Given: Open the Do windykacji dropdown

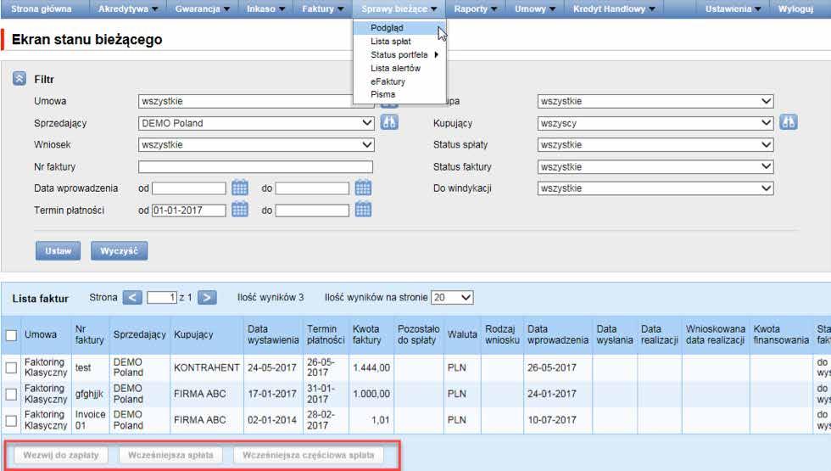Looking at the screenshot, I should (655, 188).
